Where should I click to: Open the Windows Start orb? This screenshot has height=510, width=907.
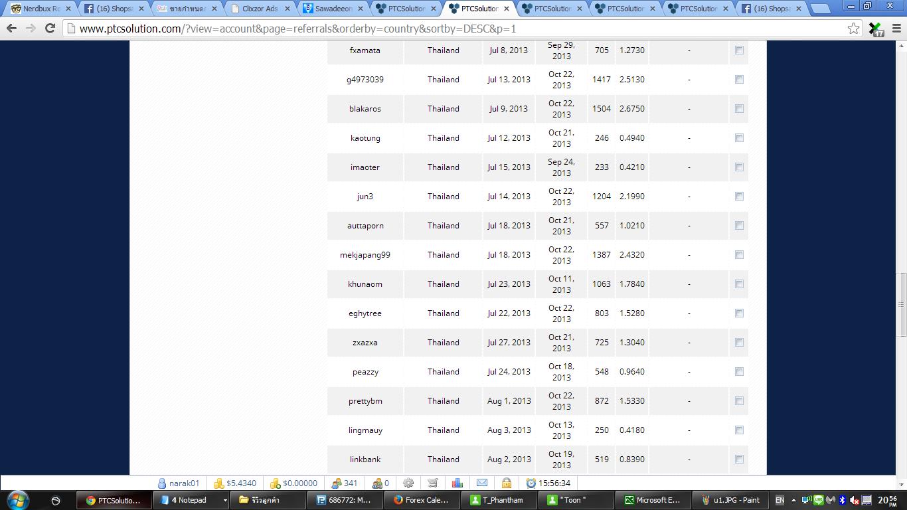click(x=18, y=500)
